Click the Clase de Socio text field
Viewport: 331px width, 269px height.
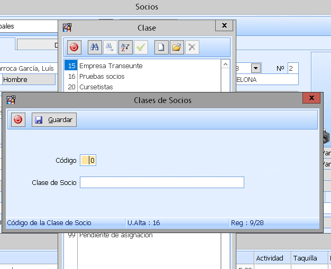click(162, 182)
